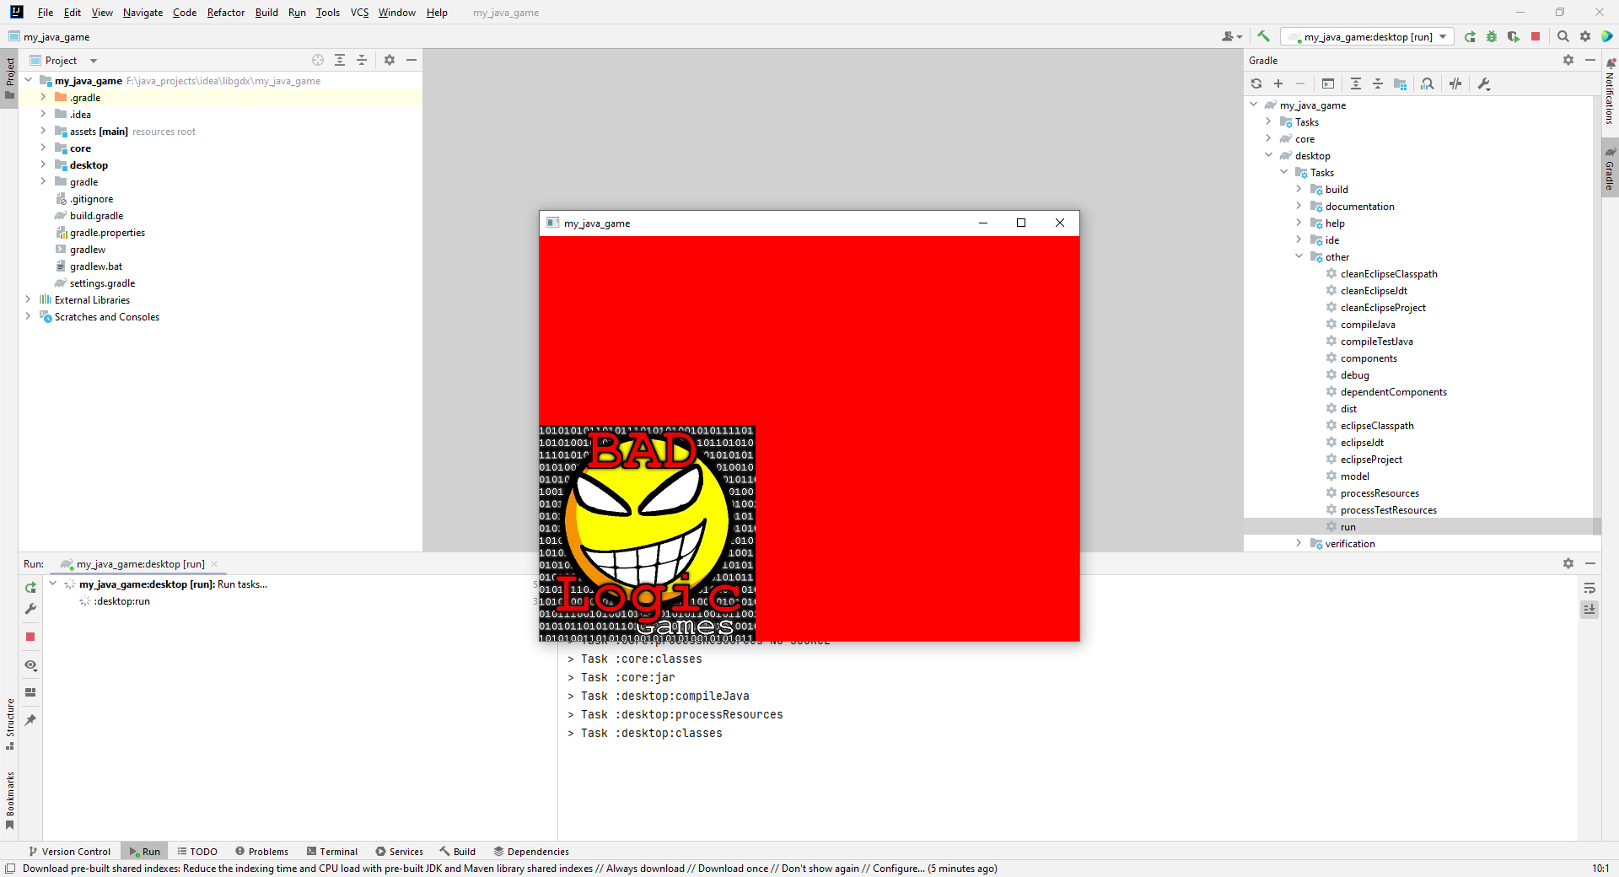The width and height of the screenshot is (1619, 877).
Task: Open Project panel options gear
Action: (x=390, y=60)
